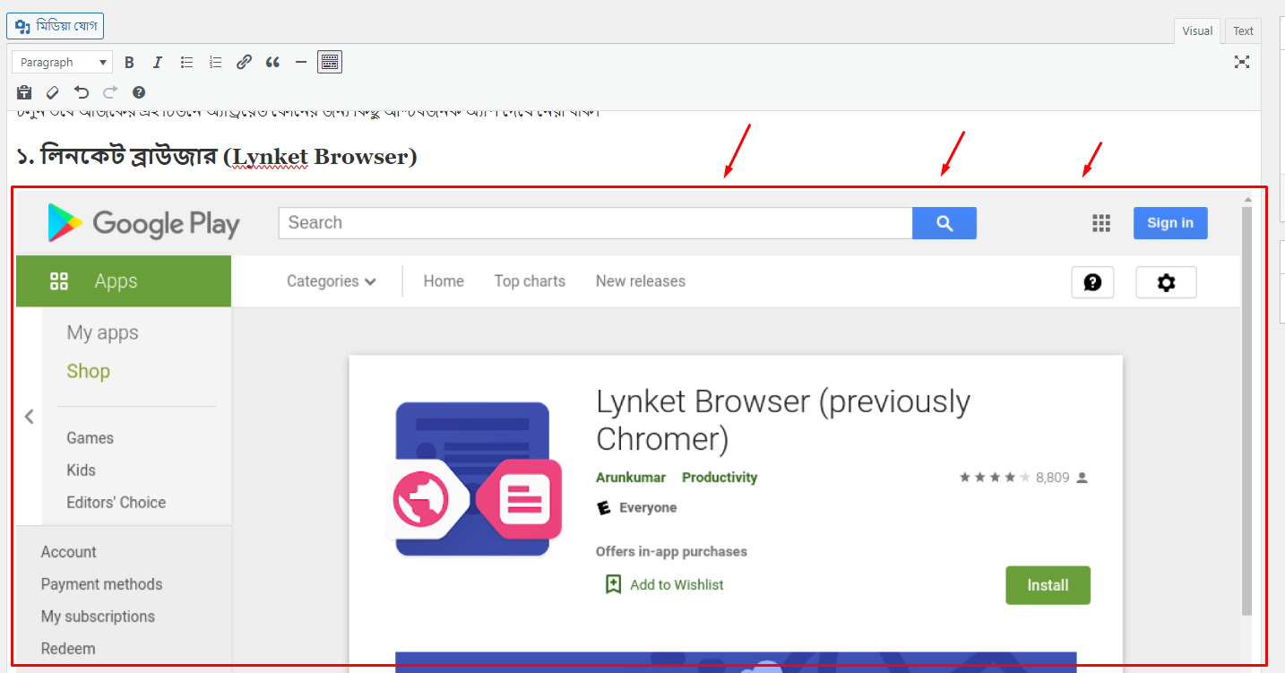Apply blockquote formatting
This screenshot has width=1285, height=673.
(272, 63)
